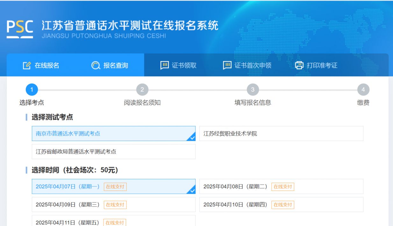
Task: Click step 1 circle 选择考点
Action: click(32, 90)
